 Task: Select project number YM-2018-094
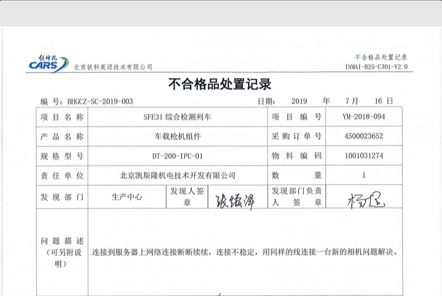coord(364,117)
